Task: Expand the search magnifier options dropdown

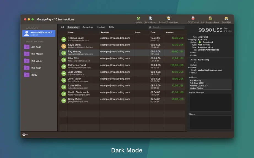Action: 150,27
